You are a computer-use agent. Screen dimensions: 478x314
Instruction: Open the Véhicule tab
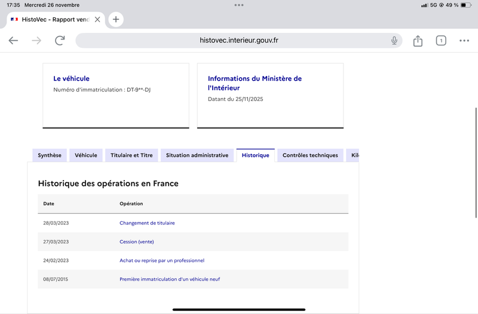click(86, 156)
